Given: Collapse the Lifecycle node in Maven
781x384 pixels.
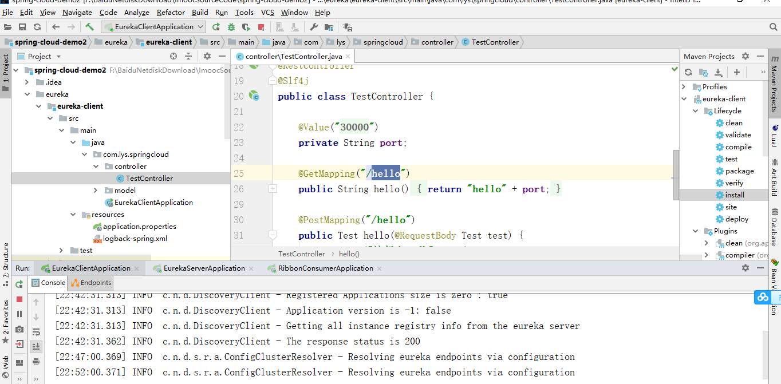Looking at the screenshot, I should click(695, 111).
